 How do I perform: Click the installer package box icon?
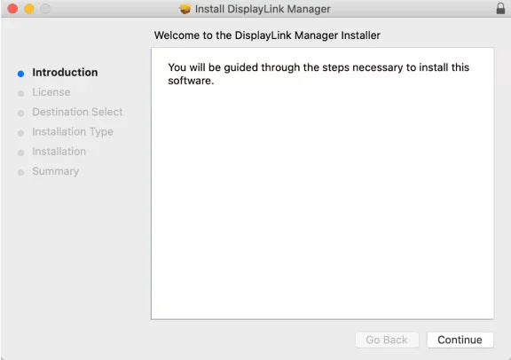185,9
